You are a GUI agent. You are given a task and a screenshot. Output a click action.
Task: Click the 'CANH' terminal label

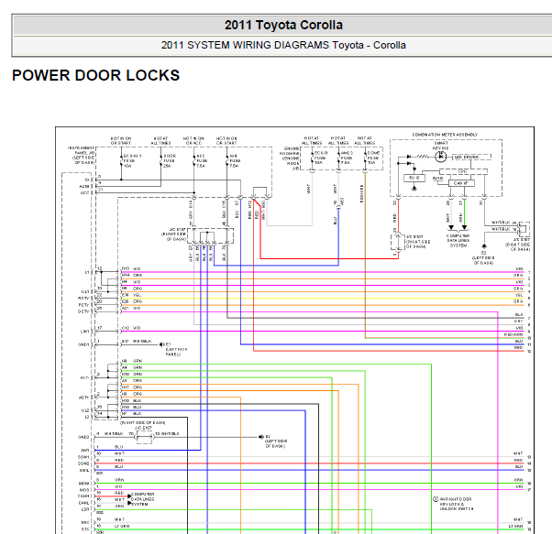83,496
